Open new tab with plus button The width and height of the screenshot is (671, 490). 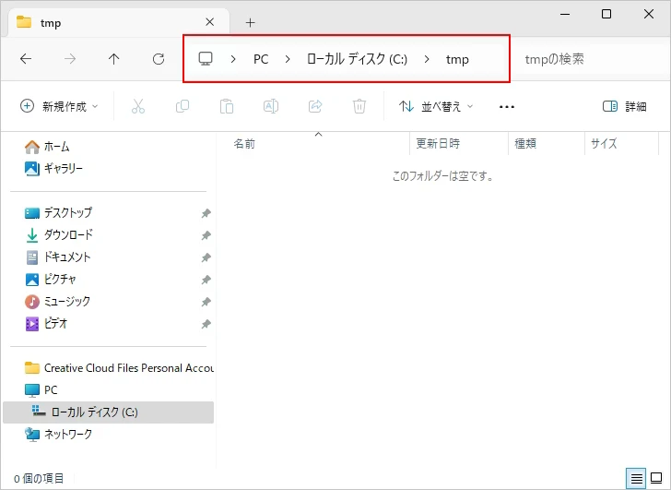tap(250, 22)
